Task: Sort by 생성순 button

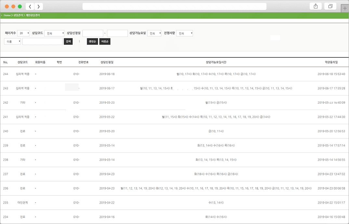Action: coord(92,41)
